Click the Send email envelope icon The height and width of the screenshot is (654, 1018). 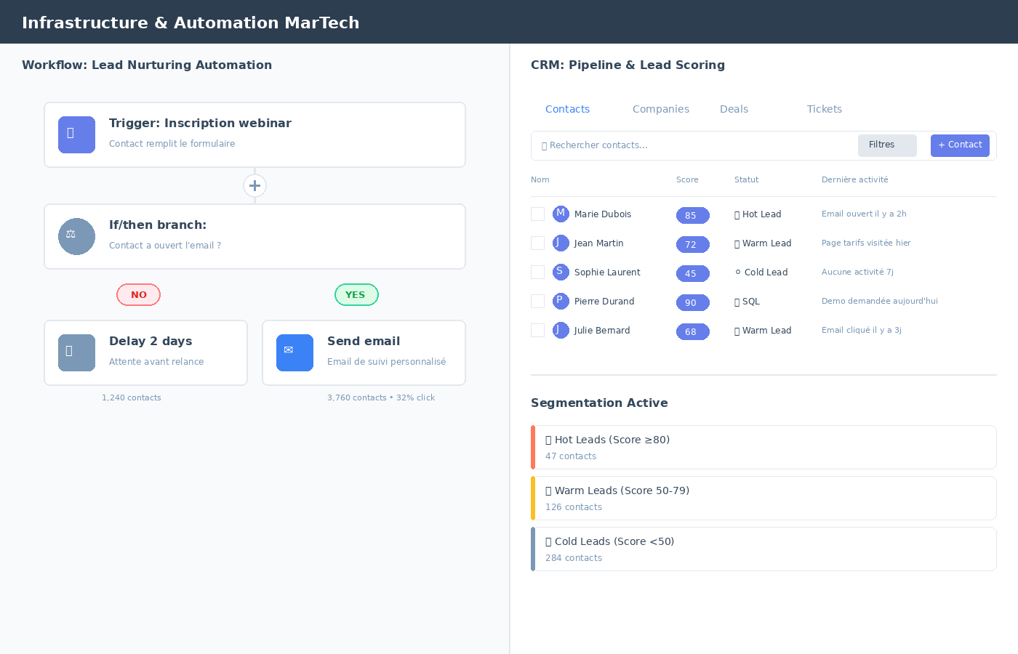coord(294,352)
